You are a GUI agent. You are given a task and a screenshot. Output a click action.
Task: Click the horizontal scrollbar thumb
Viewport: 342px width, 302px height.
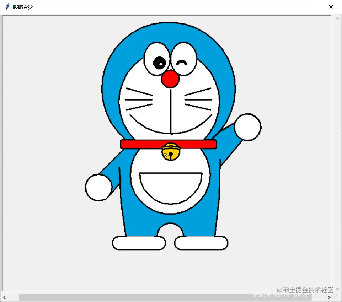point(165,297)
